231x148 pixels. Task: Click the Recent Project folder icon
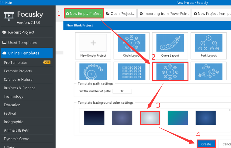click(4, 32)
